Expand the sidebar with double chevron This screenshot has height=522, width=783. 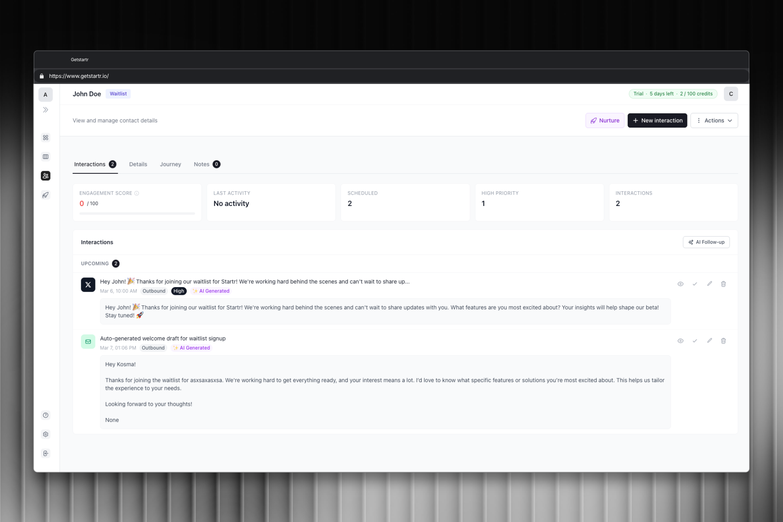tap(46, 110)
